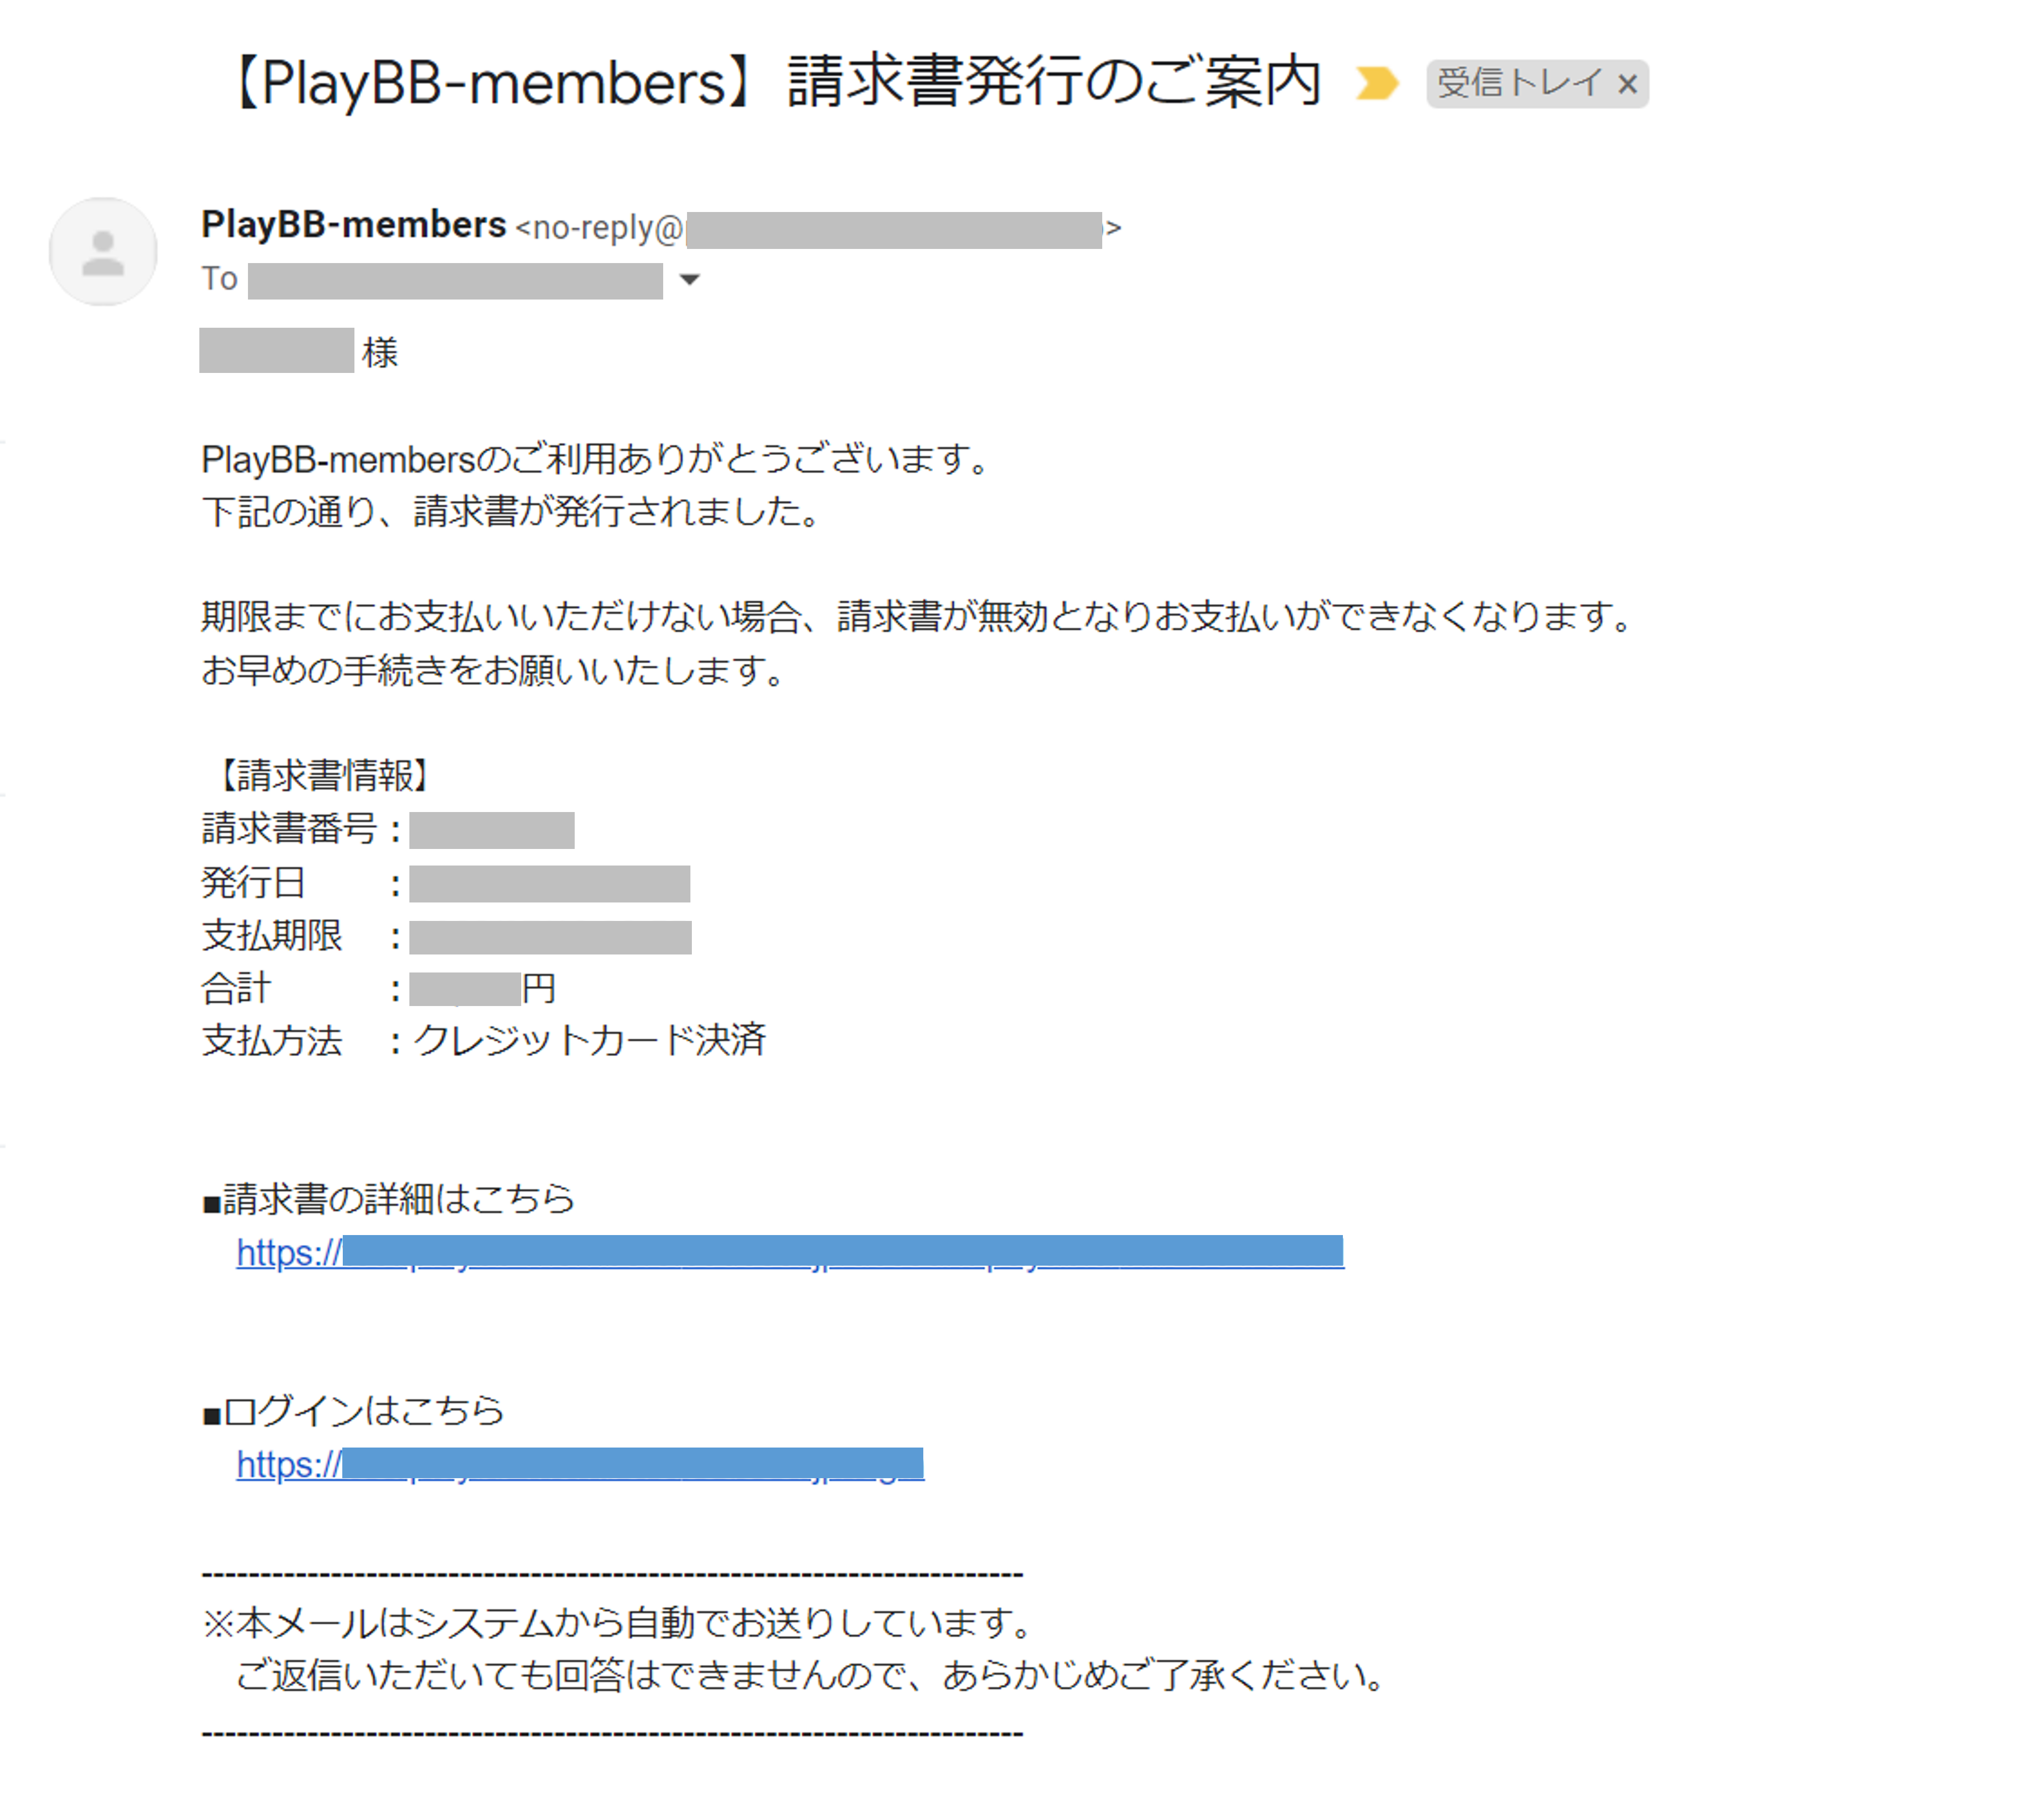Image resolution: width=2044 pixels, height=1820 pixels.
Task: Click the 発行日 issue date value
Action: point(550,884)
